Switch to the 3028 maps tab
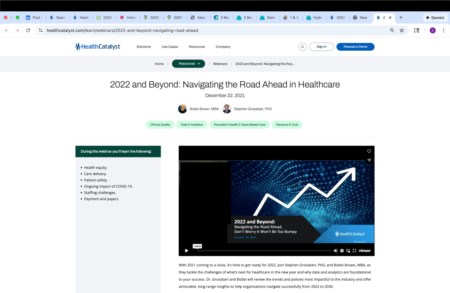 pos(151,18)
